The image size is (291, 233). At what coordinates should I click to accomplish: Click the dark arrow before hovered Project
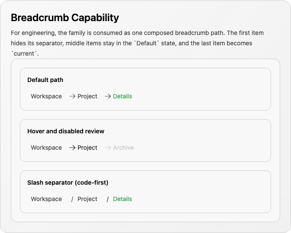(72, 148)
